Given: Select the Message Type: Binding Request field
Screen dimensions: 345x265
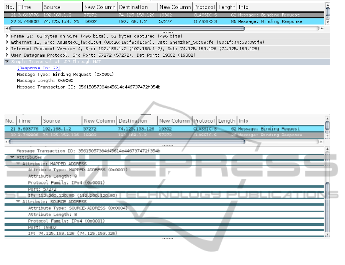Looking at the screenshot, I should (65, 74).
